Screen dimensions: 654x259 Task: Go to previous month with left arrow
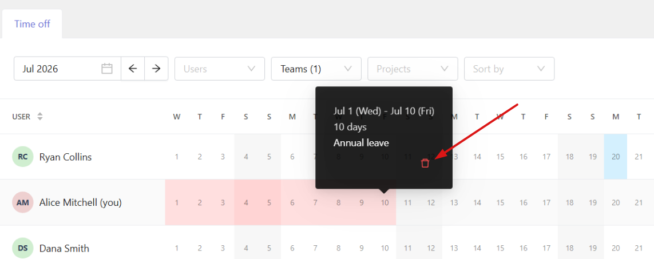(x=133, y=69)
